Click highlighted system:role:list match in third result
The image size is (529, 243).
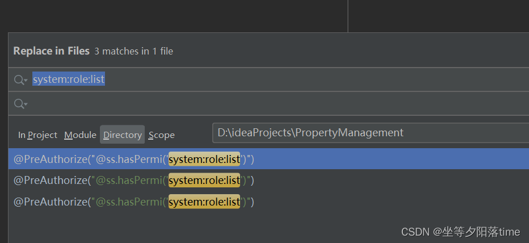[x=204, y=202]
